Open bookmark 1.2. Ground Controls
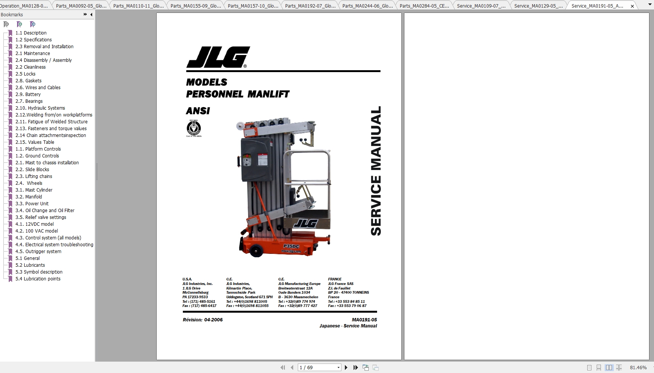 pos(37,156)
